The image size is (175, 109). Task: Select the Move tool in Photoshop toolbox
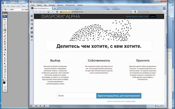pos(5,19)
